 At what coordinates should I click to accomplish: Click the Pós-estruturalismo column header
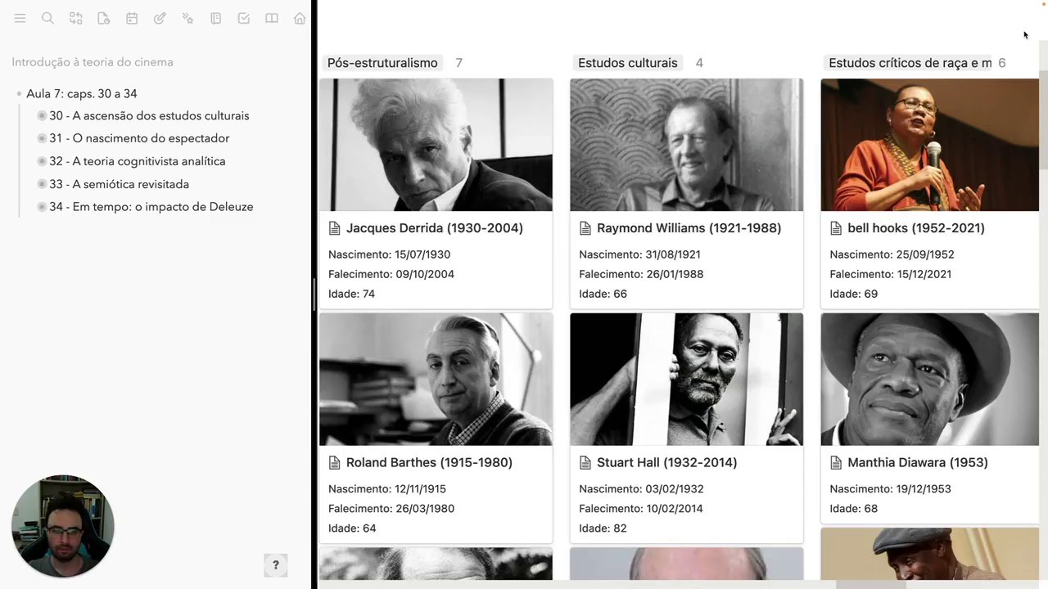coord(382,63)
